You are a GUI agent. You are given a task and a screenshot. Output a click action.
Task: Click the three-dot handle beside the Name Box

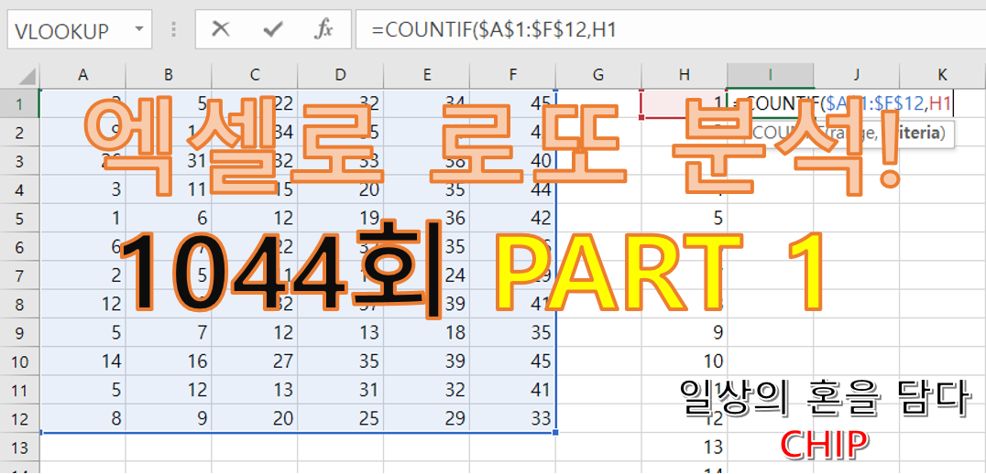174,29
